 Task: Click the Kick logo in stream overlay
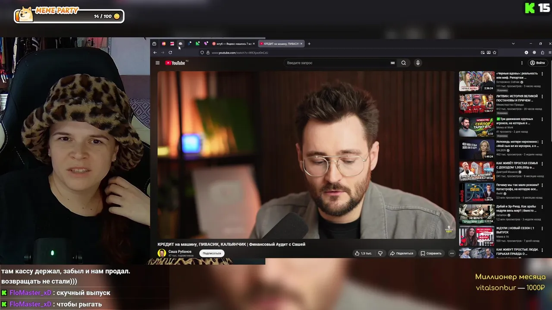click(530, 8)
